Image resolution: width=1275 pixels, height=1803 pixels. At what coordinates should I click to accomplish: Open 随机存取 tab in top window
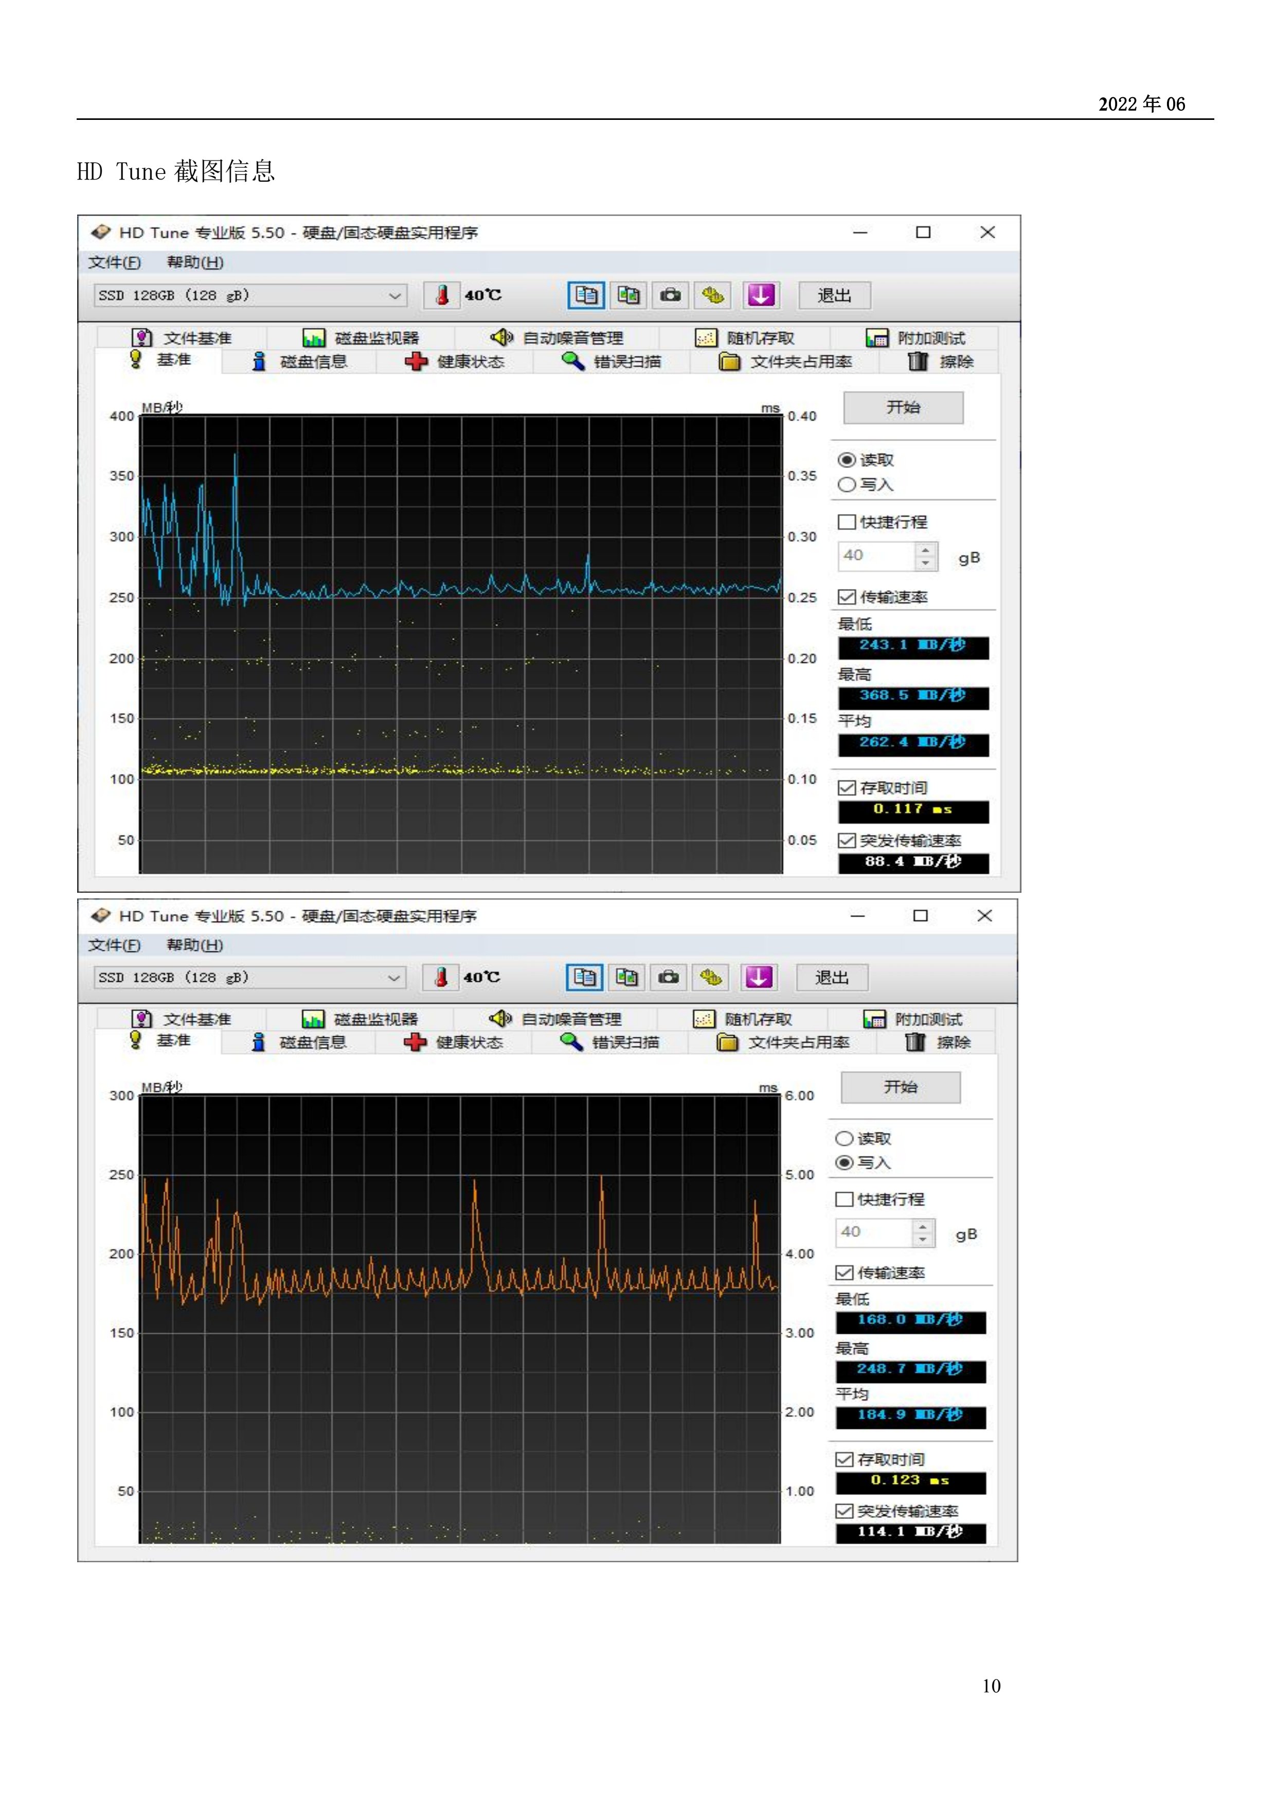[x=745, y=338]
